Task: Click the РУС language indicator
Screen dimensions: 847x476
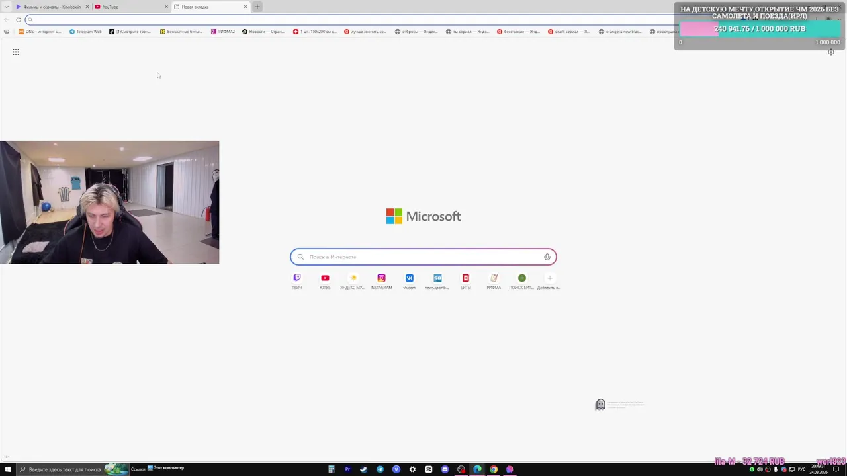Action: point(801,469)
